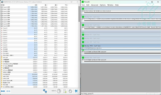Click the blue X close sensors icon

click(76, 91)
